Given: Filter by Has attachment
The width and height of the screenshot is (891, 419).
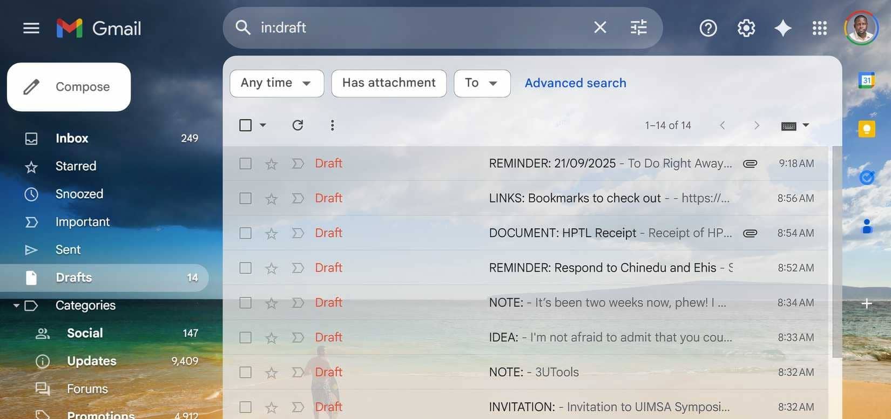Looking at the screenshot, I should [389, 83].
